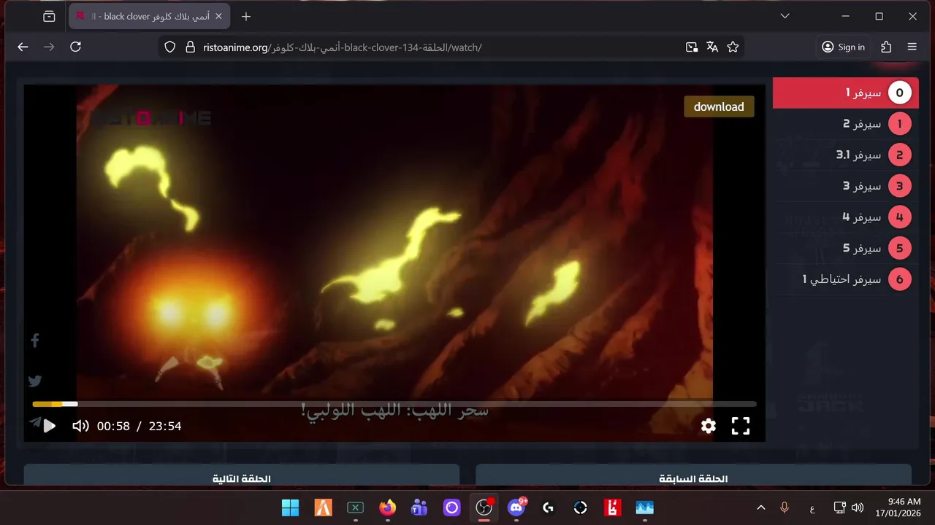Share on Twitter icon
The image size is (935, 525).
click(34, 381)
